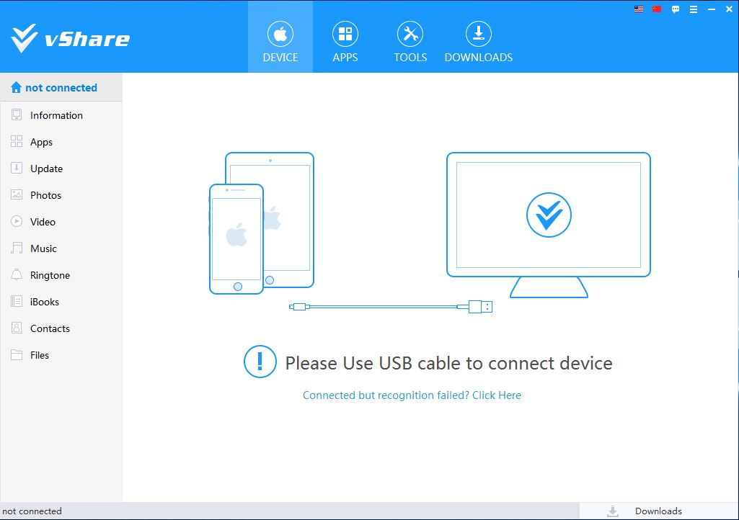Select Contacts in the sidebar
739x520 pixels.
[61, 328]
